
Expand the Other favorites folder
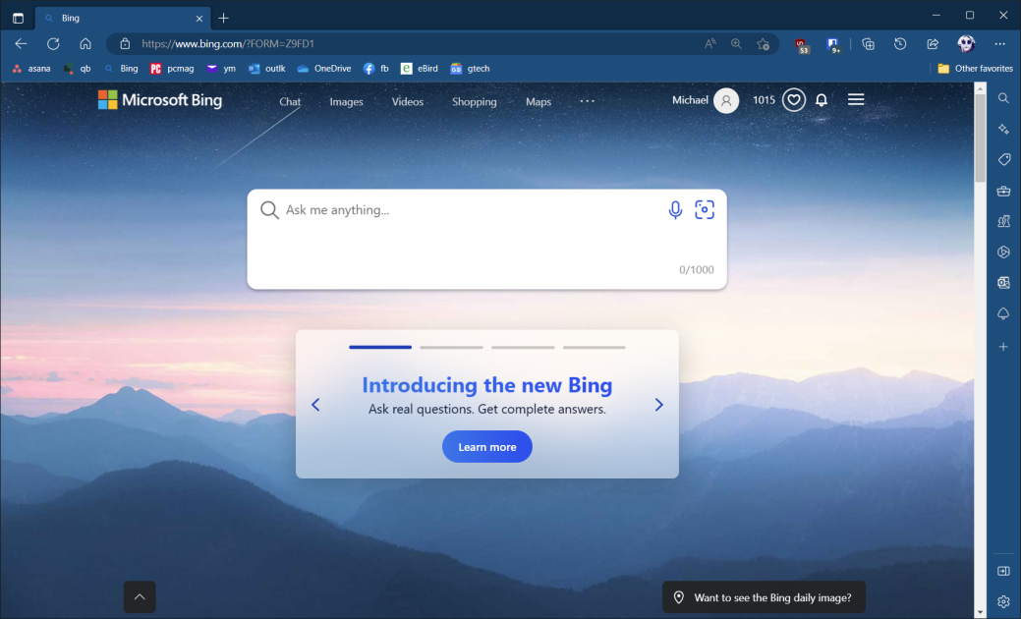click(x=974, y=68)
